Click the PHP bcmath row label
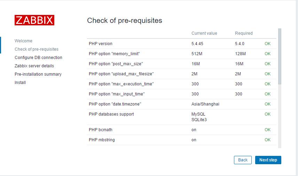Viewport: 298px width, 176px height. (x=101, y=130)
